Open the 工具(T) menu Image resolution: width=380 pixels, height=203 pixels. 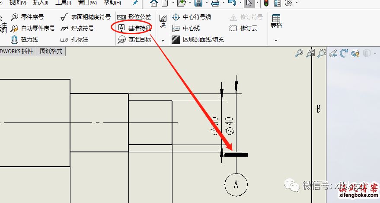click(x=63, y=3)
